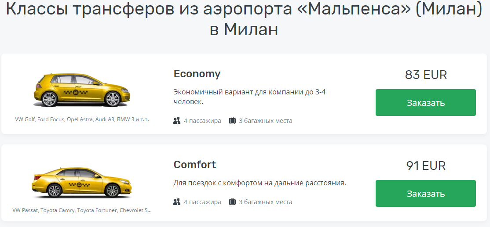Image resolution: width=490 pixels, height=227 pixels.
Task: Click the Economy description about 3-4 человек
Action: point(249,97)
